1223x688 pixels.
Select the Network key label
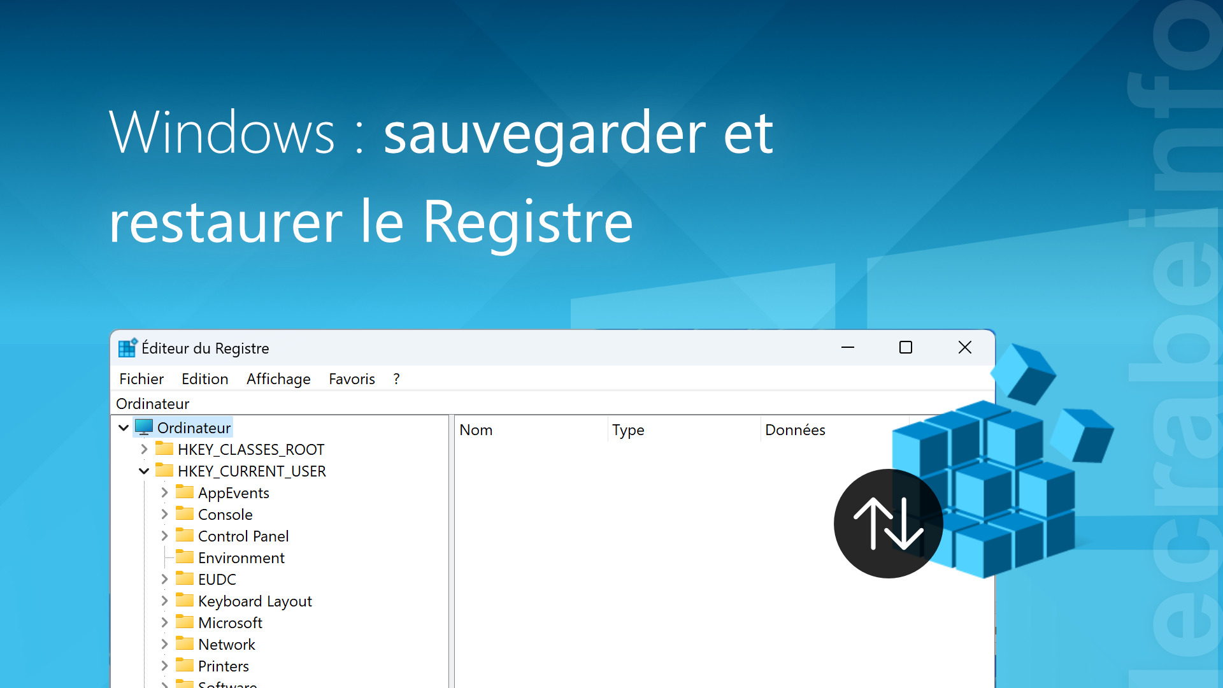(226, 645)
